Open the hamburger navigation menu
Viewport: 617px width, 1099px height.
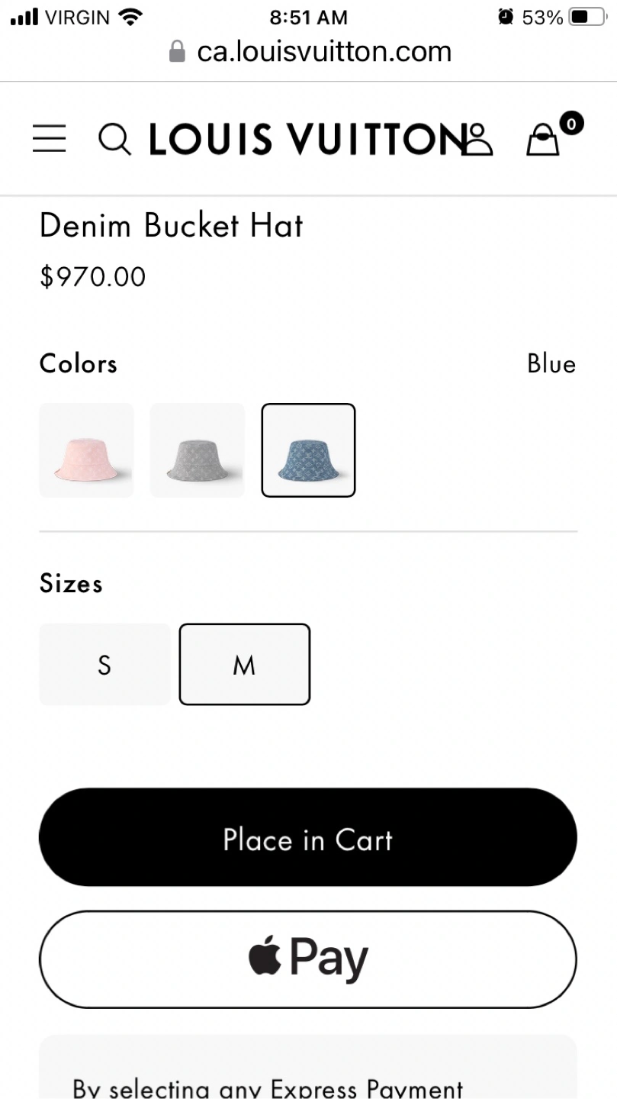50,139
